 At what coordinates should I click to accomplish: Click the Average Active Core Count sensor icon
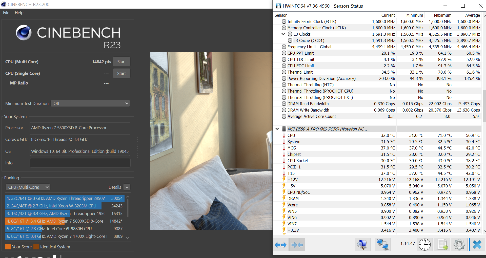(x=284, y=116)
